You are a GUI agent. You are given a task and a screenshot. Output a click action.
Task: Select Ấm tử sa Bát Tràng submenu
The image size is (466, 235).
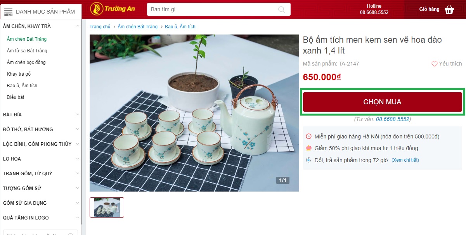coord(27,51)
